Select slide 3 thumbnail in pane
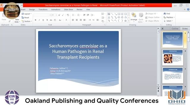The width and height of the screenshot is (190, 107). pos(173,75)
